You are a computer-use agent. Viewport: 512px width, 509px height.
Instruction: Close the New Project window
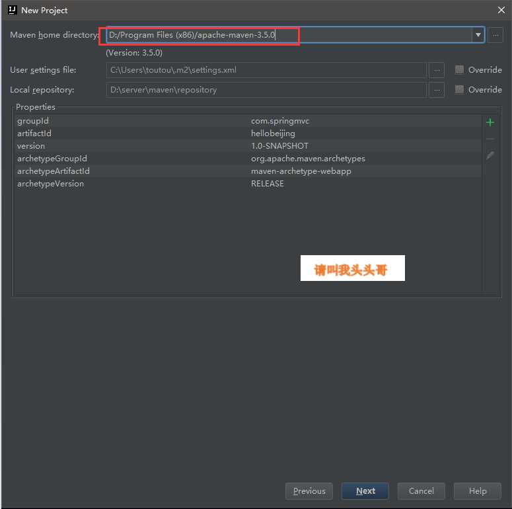pyautogui.click(x=501, y=10)
